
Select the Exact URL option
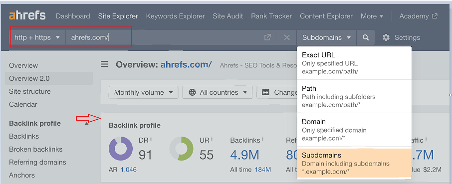pyautogui.click(x=354, y=63)
